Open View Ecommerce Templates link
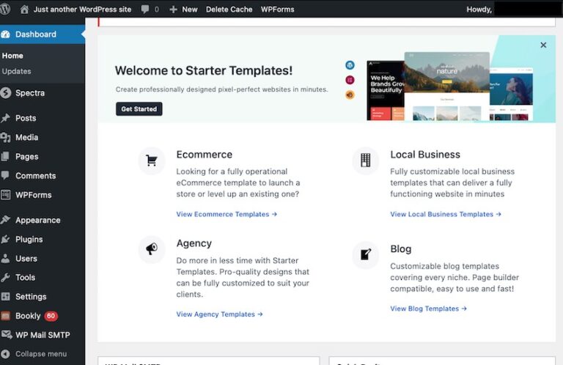 click(x=227, y=214)
